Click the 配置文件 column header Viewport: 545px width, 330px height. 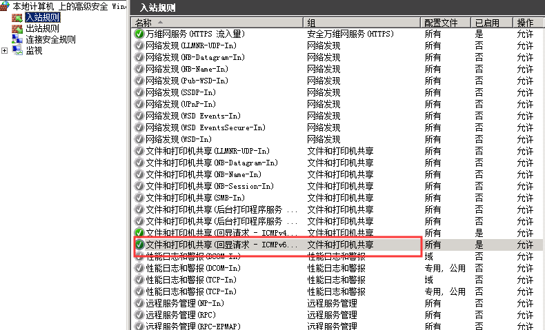click(445, 23)
